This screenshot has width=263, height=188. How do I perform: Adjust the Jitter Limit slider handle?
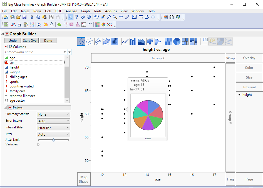[x=54, y=140]
